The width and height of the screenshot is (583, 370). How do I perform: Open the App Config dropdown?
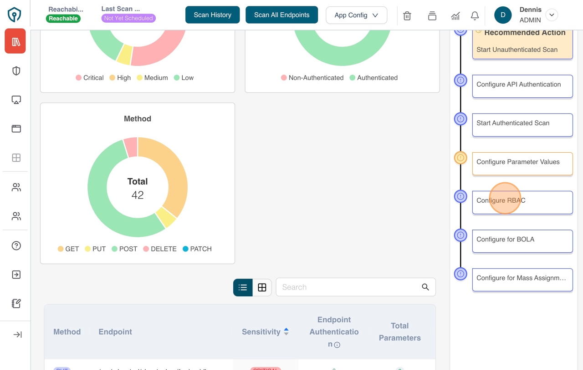click(356, 15)
